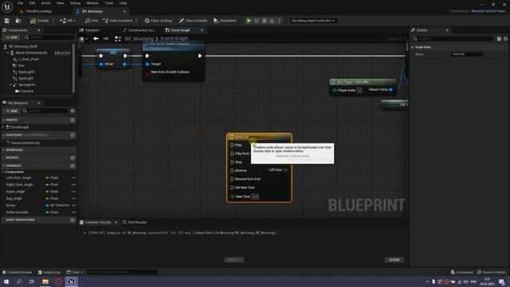
Task: Click the Stop simulation icon
Action: (264, 21)
